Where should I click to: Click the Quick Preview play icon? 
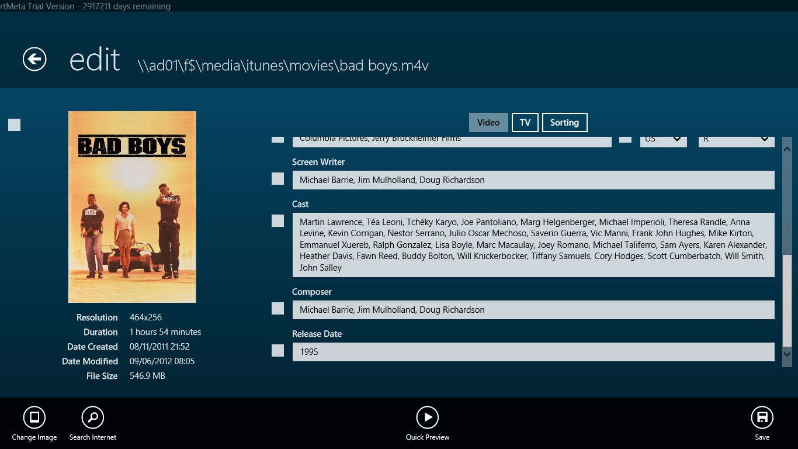click(x=427, y=417)
